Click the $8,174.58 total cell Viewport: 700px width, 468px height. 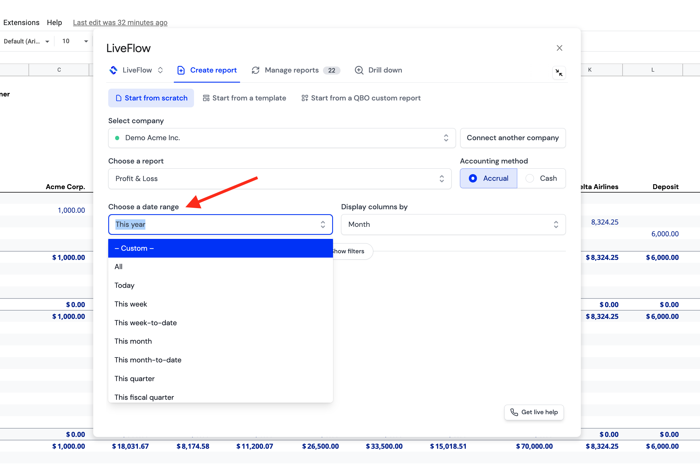click(193, 446)
